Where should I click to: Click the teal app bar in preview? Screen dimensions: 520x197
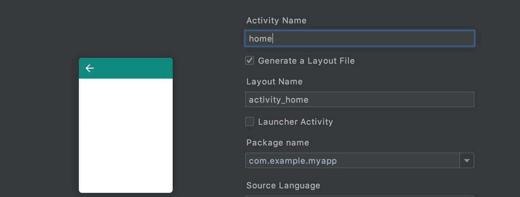[134, 68]
